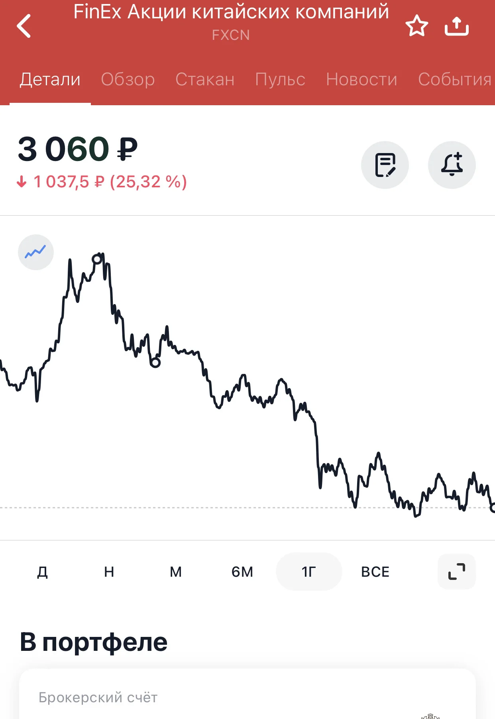
Task: Open the Обзор tab
Action: (x=128, y=79)
